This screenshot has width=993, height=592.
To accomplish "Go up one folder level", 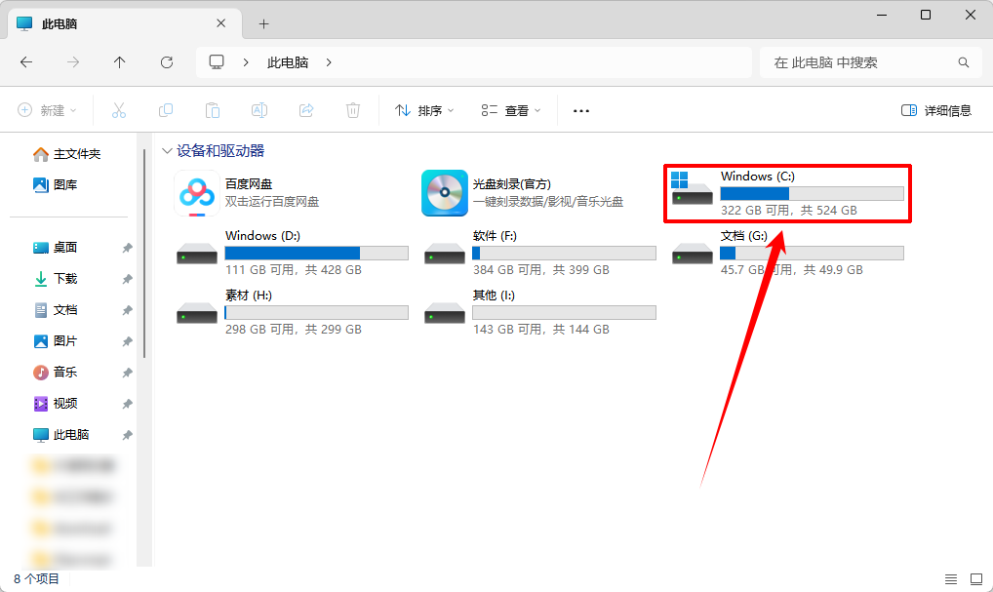I will [120, 62].
